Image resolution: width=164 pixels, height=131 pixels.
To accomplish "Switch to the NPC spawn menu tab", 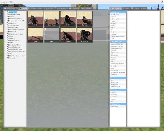I will [x=40, y=8].
